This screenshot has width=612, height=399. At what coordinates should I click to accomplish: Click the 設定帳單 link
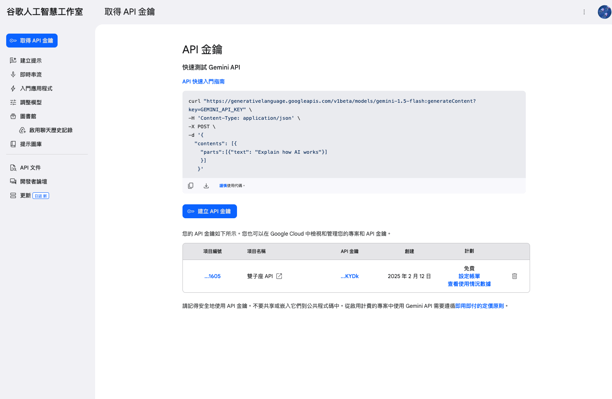coord(469,276)
